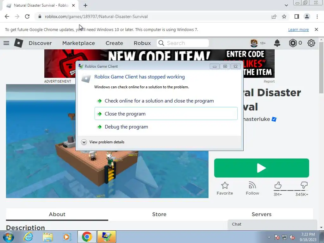The height and width of the screenshot is (243, 324).
Task: Open the avatar profile icon
Action: 254,43
